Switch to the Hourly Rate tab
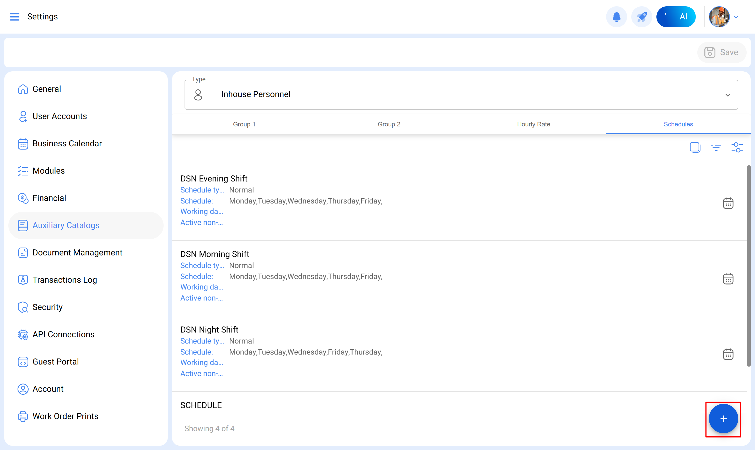The width and height of the screenshot is (755, 450). pos(533,124)
